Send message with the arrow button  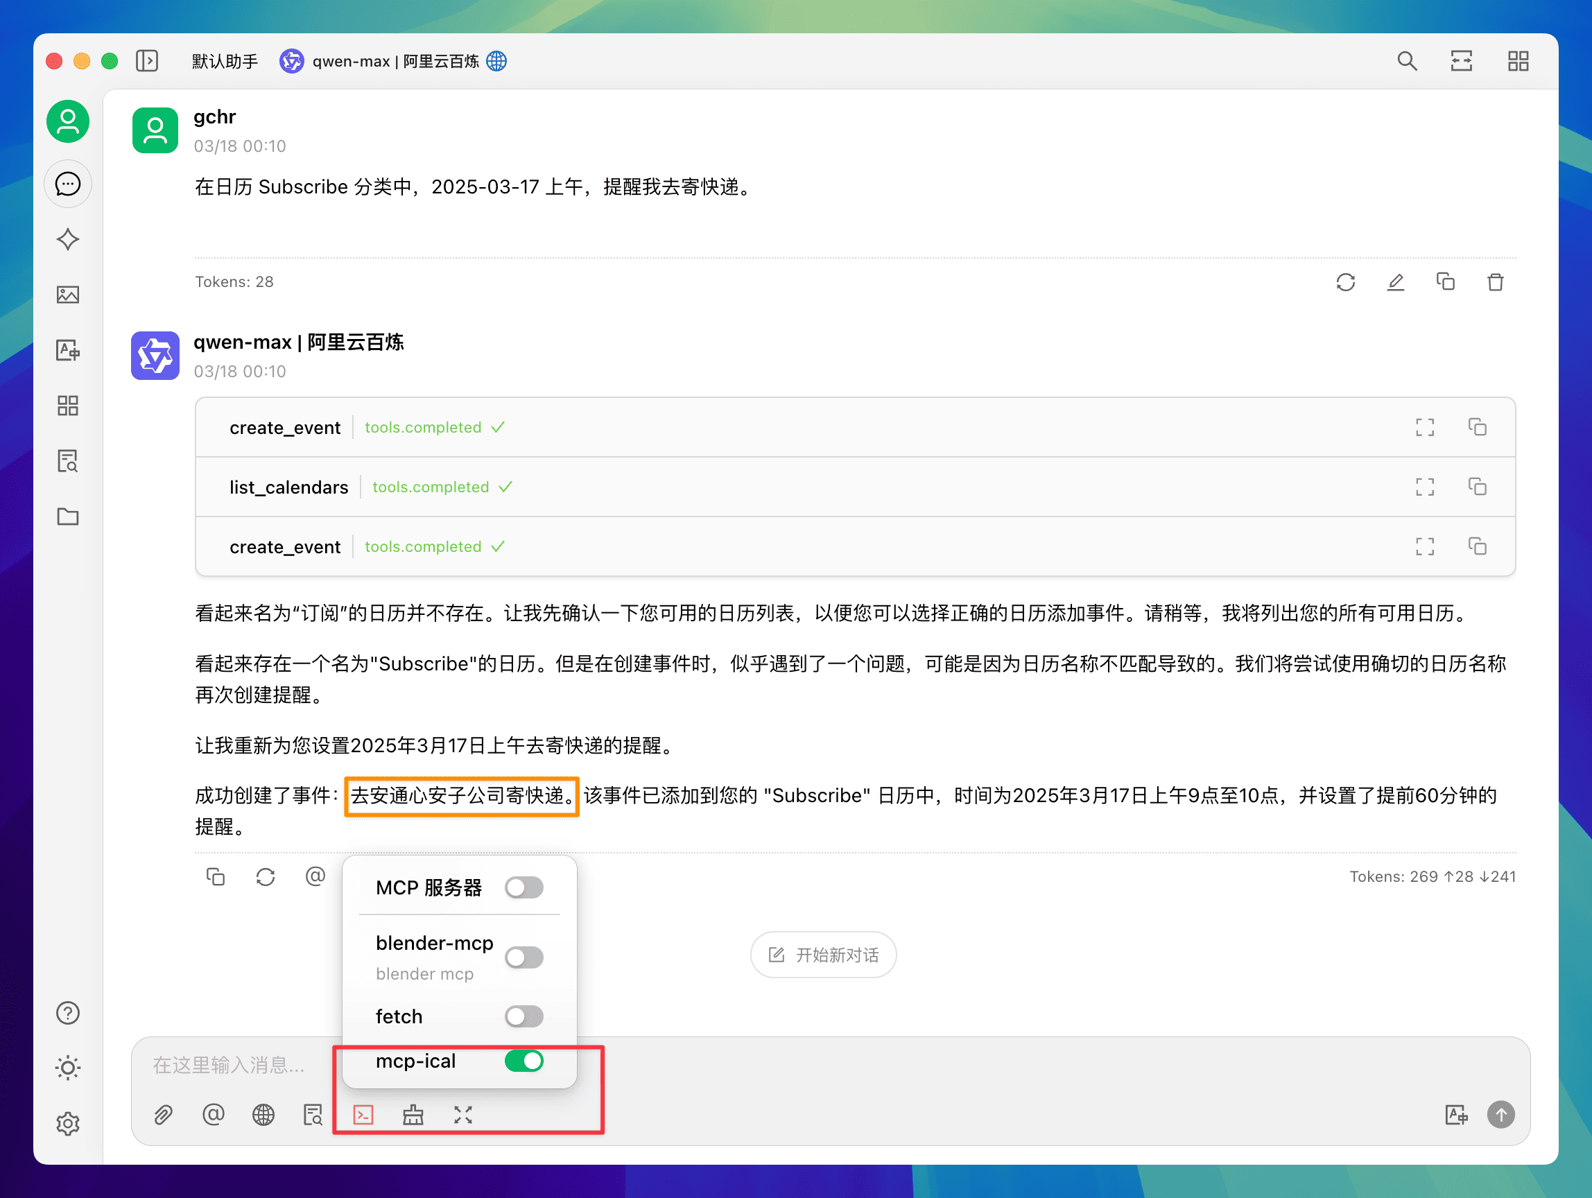pyautogui.click(x=1501, y=1115)
